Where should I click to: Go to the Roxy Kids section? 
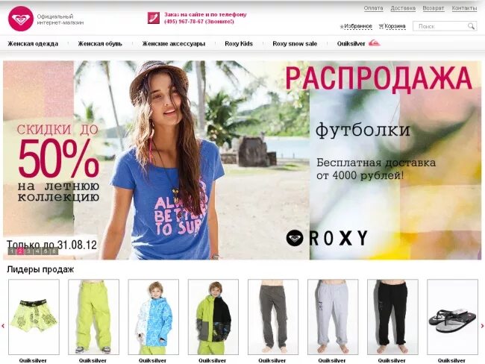coord(239,43)
